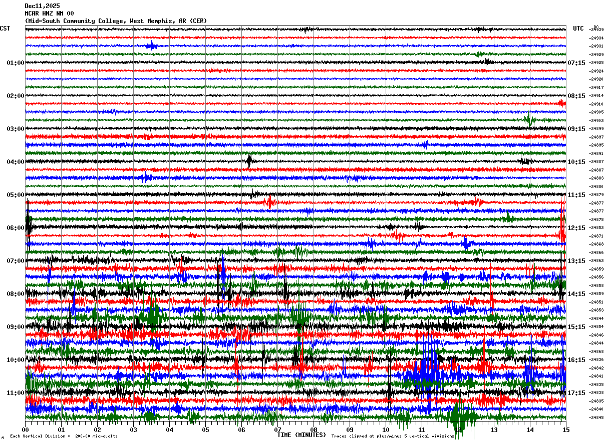The height and width of the screenshot is (443, 606).
Task: Select minute tick label "05" on time axis
Action: click(205, 429)
